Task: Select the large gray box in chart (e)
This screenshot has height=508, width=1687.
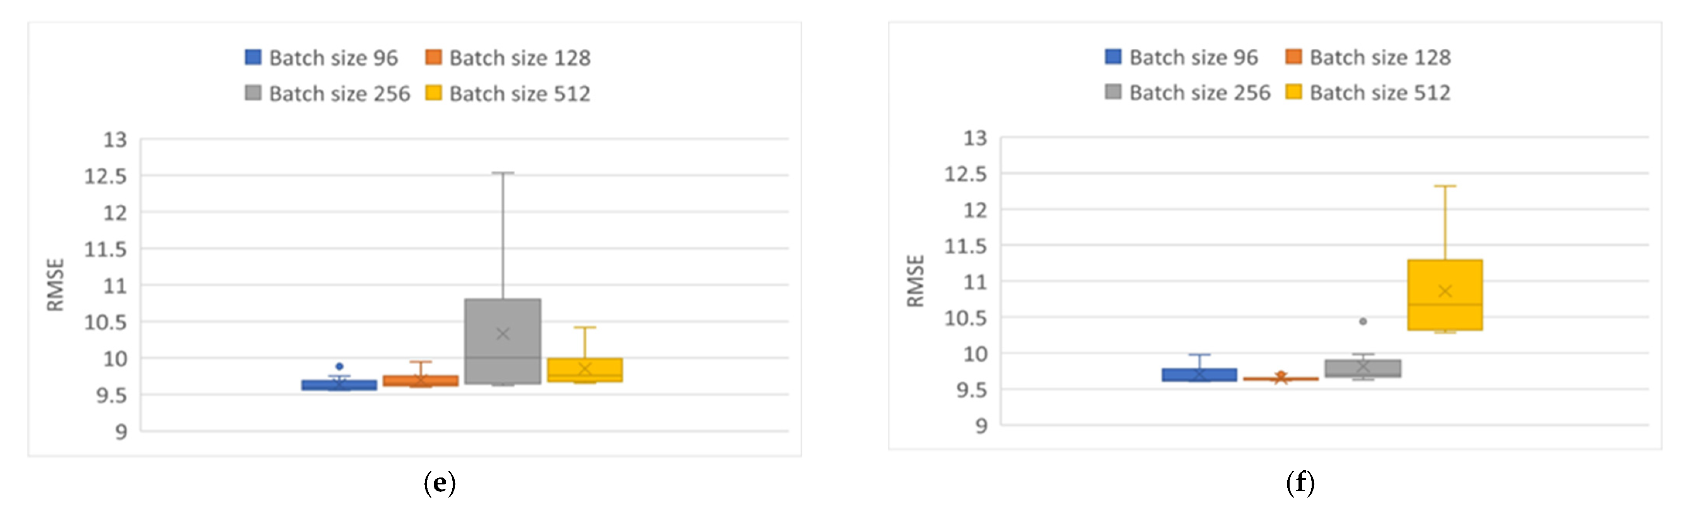Action: coord(503,341)
